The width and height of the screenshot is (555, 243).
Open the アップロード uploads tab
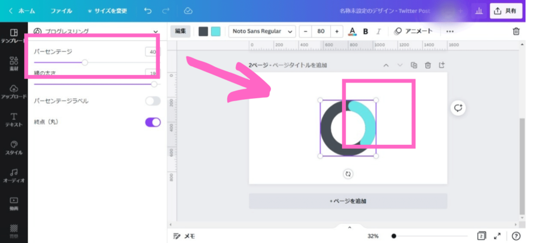(x=14, y=92)
